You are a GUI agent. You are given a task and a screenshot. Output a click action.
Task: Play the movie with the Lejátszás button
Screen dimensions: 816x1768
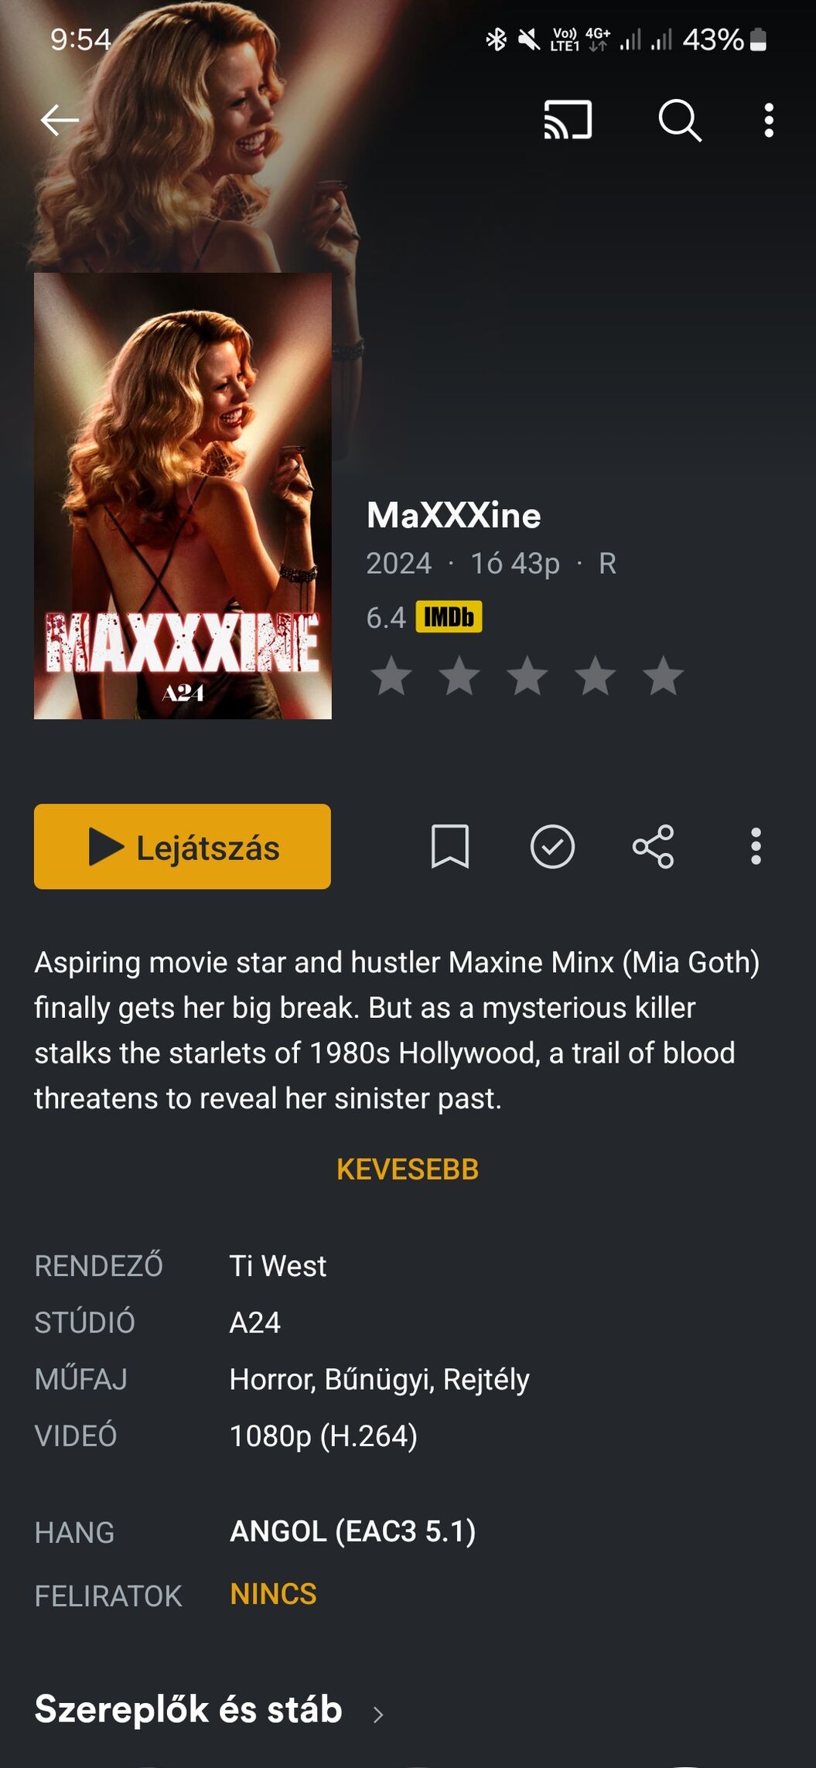183,846
